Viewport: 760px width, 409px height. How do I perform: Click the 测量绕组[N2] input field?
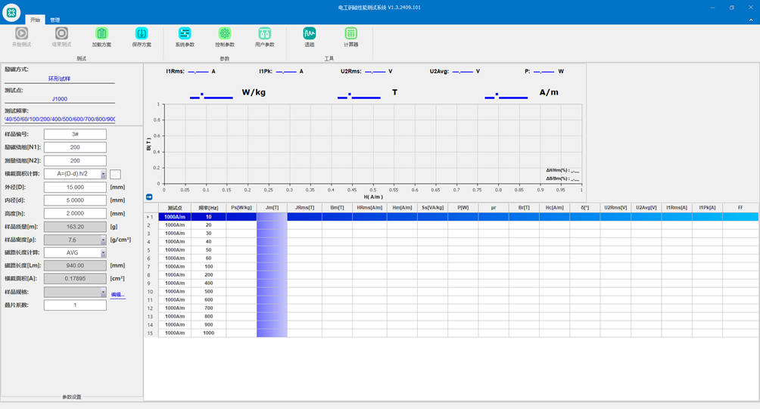tap(75, 161)
